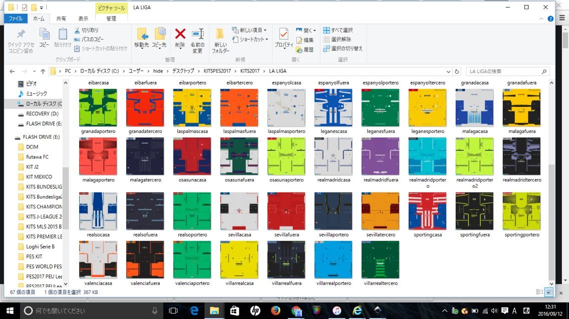Open the File (ファイル) tab
The image size is (569, 319).
15,18
